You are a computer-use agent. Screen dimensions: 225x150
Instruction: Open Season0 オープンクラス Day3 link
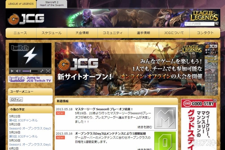coord(30,128)
